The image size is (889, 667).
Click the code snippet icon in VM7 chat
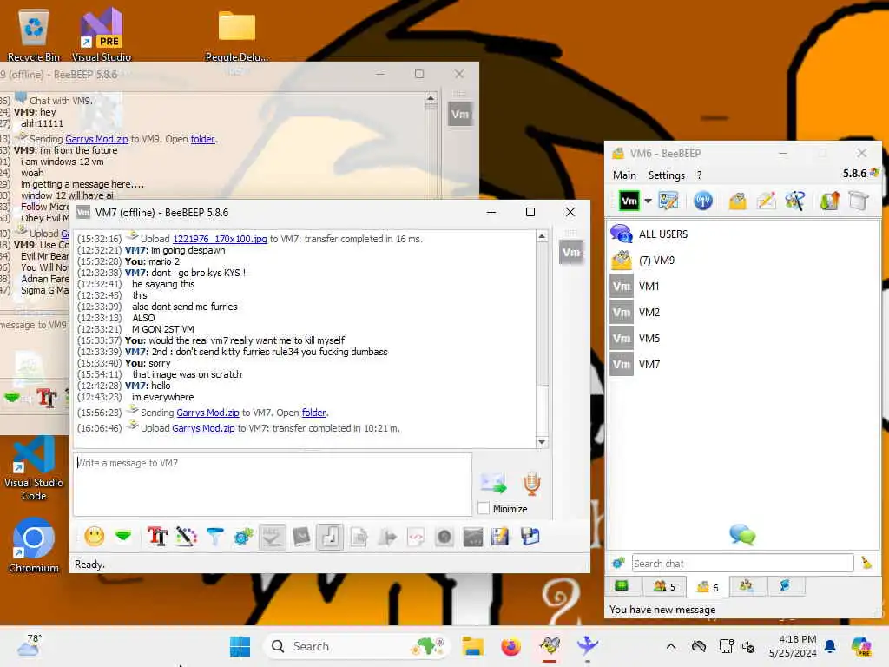(x=416, y=536)
